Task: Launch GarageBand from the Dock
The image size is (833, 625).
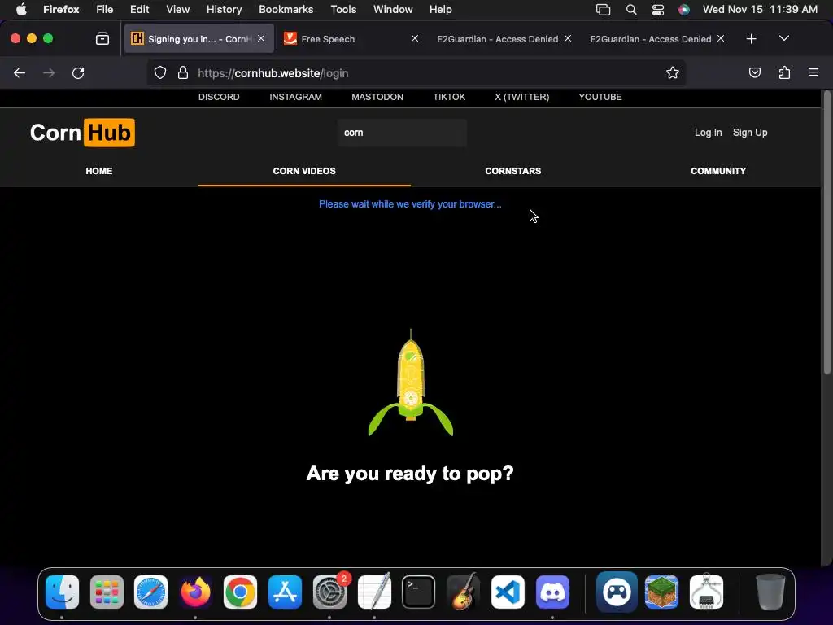Action: point(463,592)
